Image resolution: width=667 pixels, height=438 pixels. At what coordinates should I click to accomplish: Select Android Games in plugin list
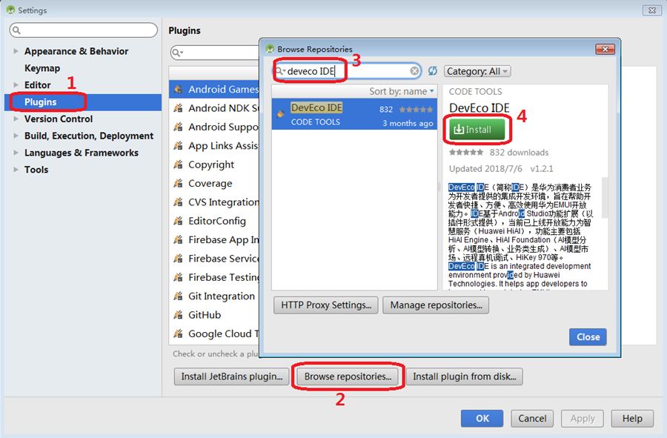214,89
